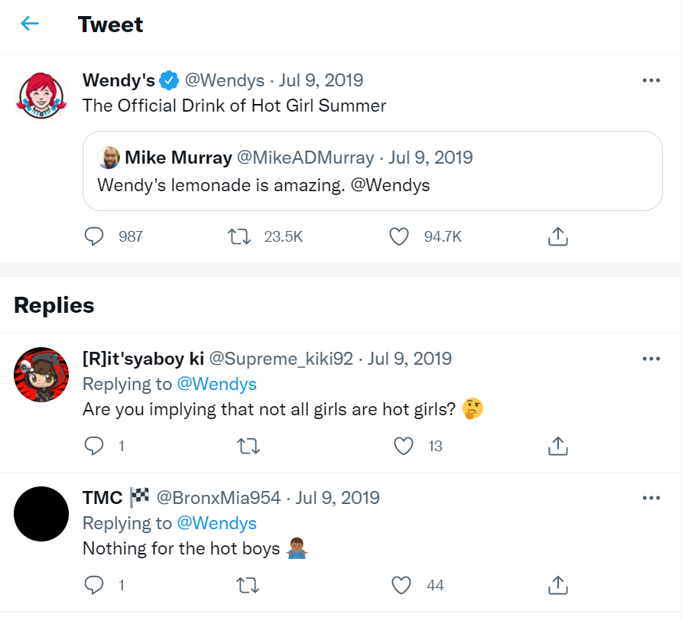Open more options on Supreme_kiki92's reply
Viewport: 698px width, 621px height.
[x=651, y=359]
